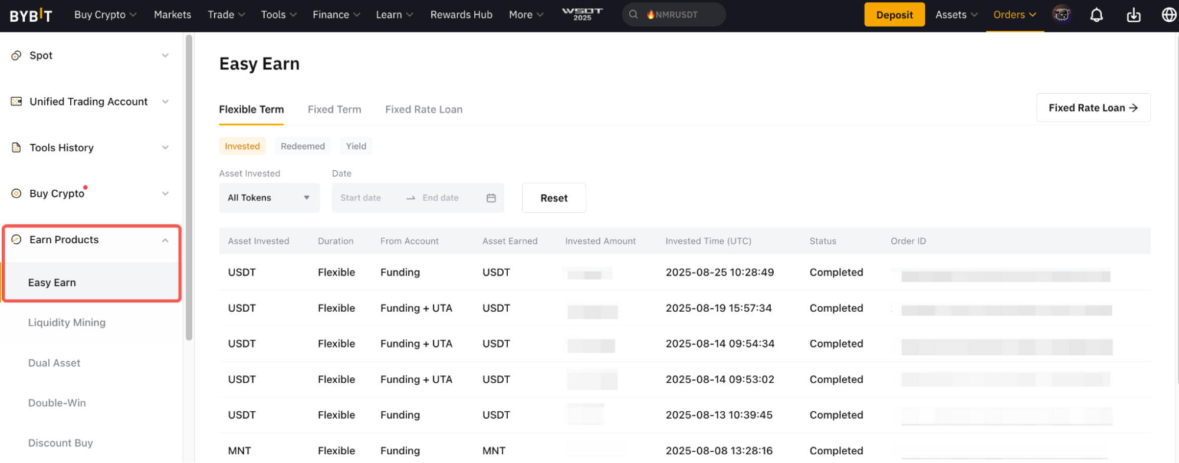Switch to the Redeemed filter chip
Screen dimensions: 1179x463
303,146
